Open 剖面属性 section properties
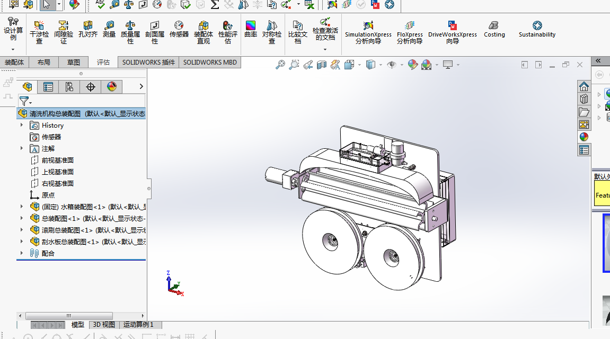This screenshot has height=339, width=610. point(154,32)
